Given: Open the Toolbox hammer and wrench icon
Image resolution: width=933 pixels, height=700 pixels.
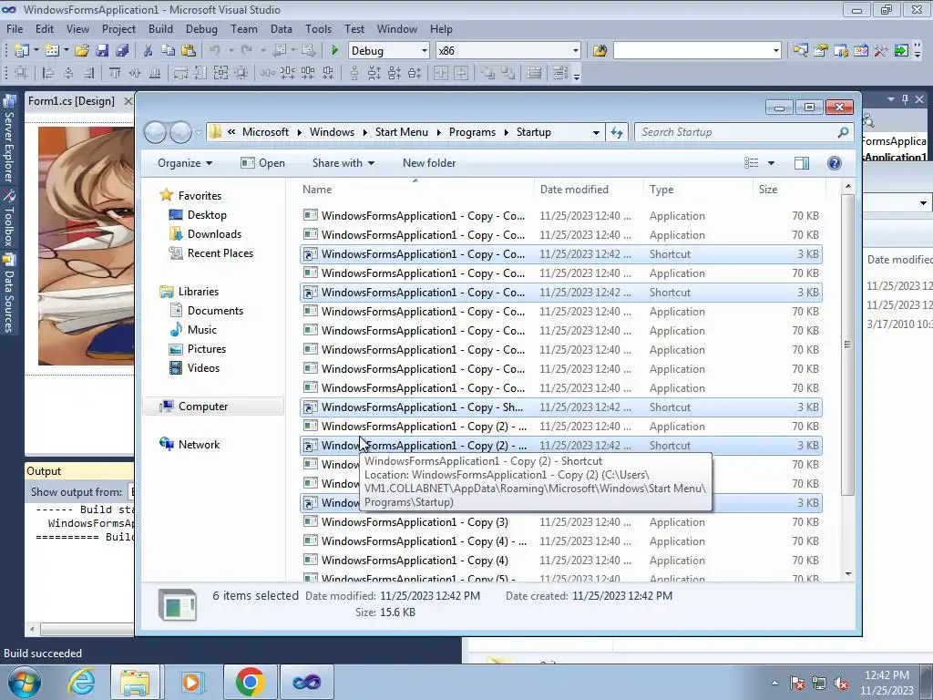Looking at the screenshot, I should click(881, 51).
